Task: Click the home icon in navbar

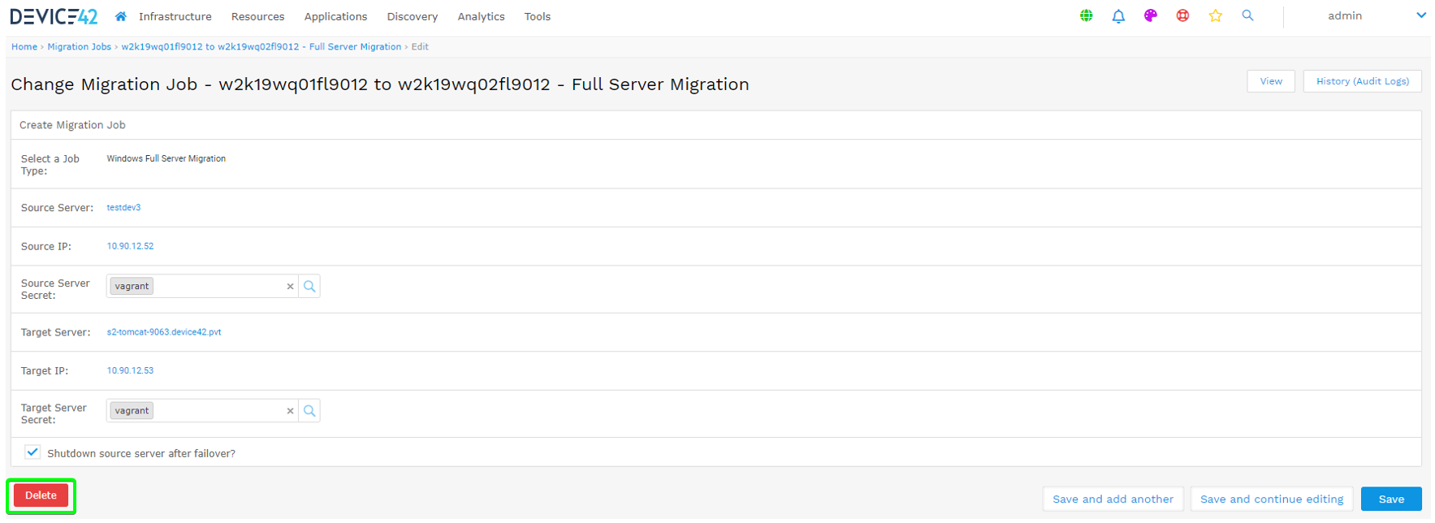Action: click(120, 16)
